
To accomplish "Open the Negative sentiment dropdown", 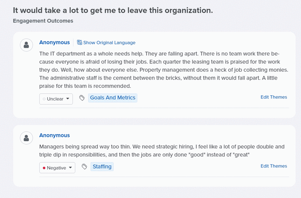I will 57,168.
